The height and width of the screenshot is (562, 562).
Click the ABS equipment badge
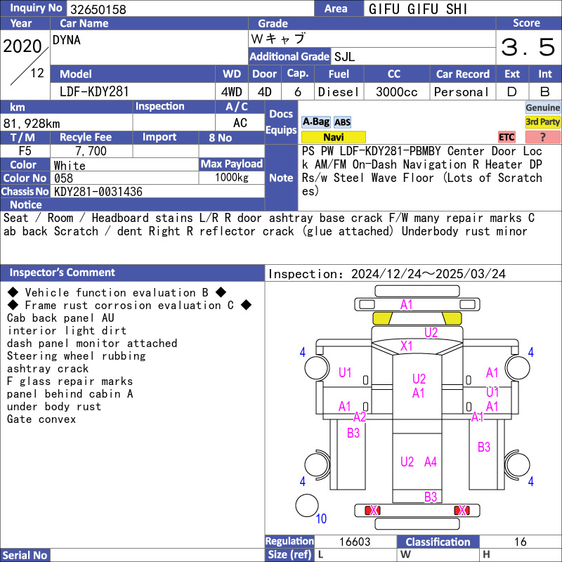pyautogui.click(x=342, y=122)
